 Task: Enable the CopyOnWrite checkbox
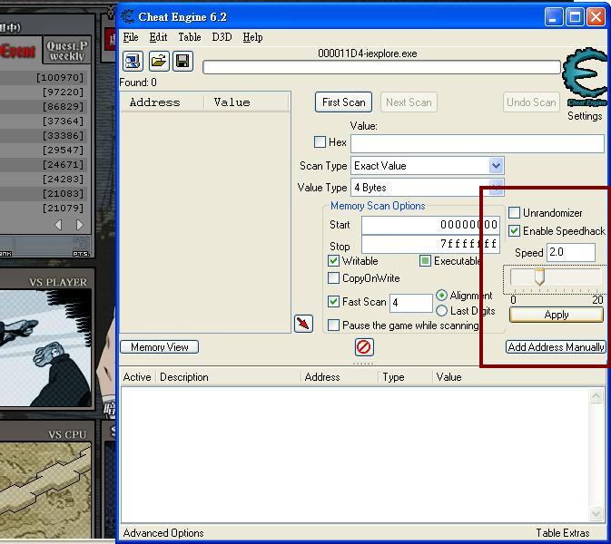(333, 278)
